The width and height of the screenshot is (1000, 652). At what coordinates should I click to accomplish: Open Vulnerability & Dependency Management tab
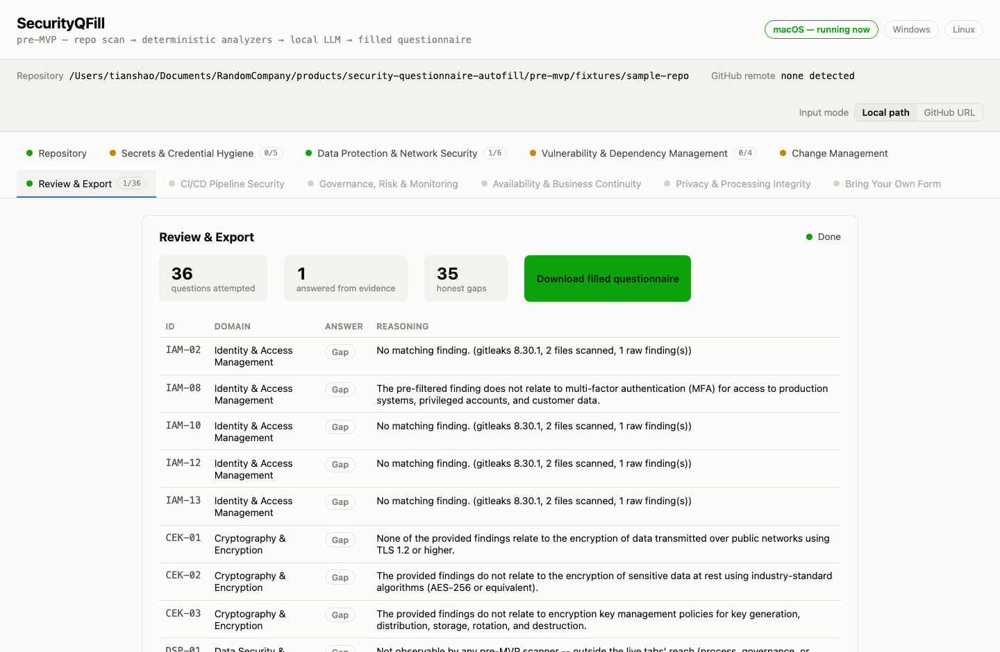pyautogui.click(x=643, y=153)
